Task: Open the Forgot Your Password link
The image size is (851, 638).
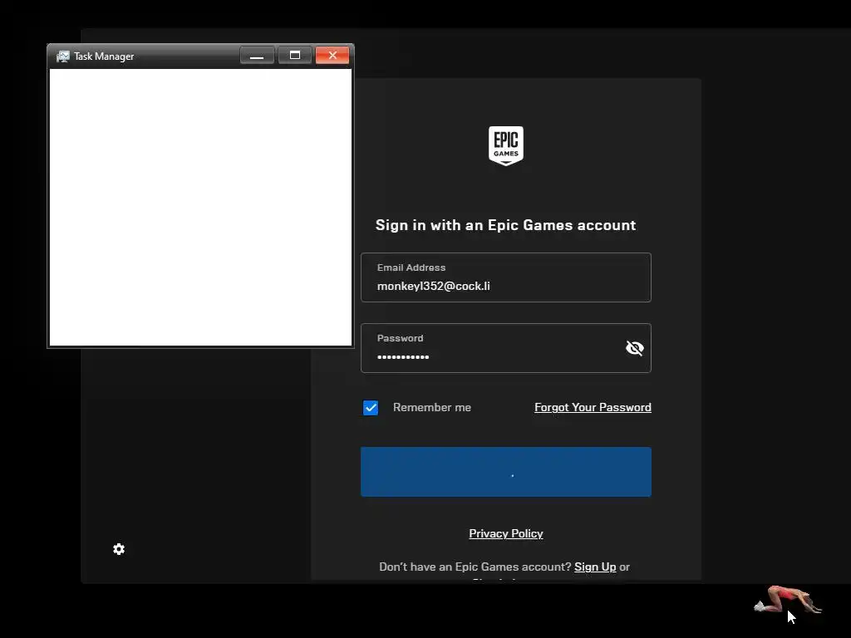Action: click(593, 407)
